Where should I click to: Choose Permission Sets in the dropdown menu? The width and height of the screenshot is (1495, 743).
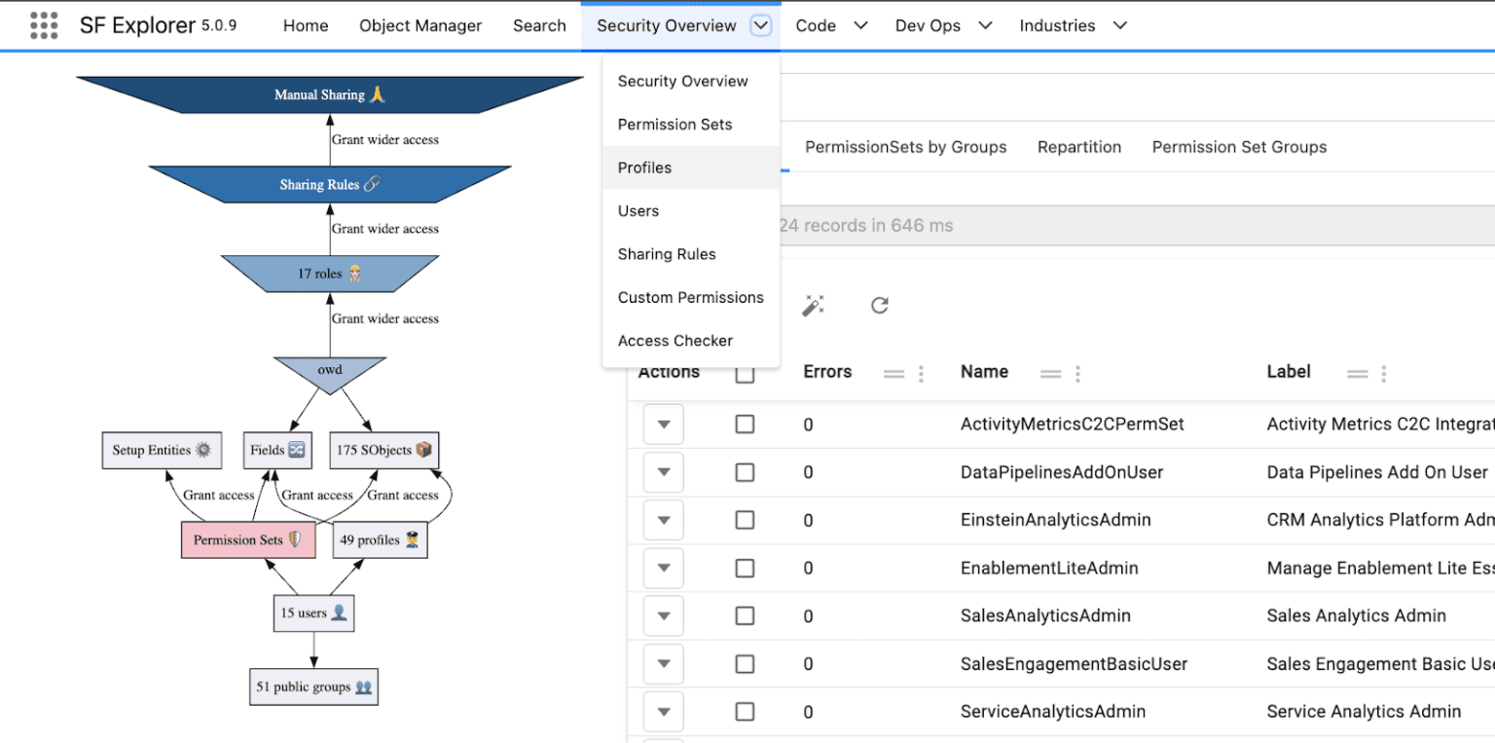pyautogui.click(x=691, y=125)
